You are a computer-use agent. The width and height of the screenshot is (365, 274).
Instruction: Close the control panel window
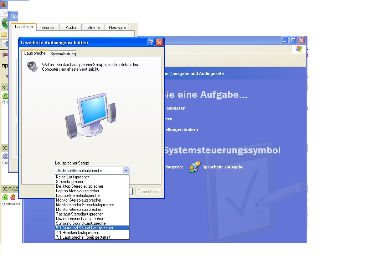tap(302, 40)
